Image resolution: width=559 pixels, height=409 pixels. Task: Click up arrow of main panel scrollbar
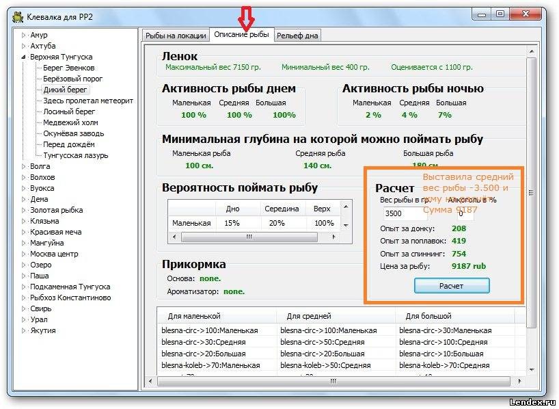point(531,52)
